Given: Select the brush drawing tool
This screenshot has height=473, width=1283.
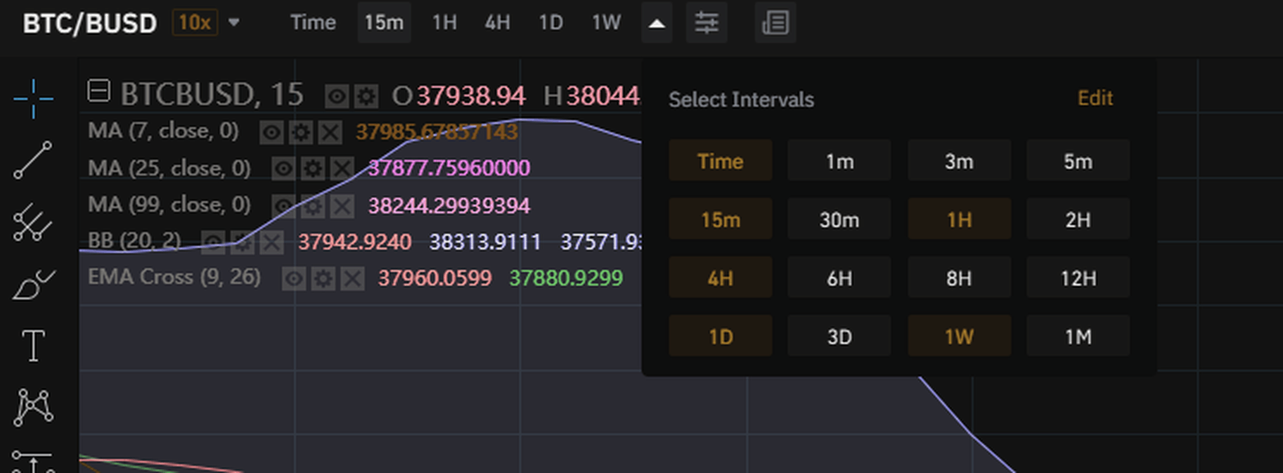Looking at the screenshot, I should [x=33, y=284].
